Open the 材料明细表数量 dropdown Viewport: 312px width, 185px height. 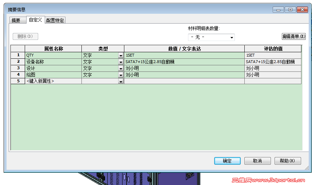pyautogui.click(x=211, y=37)
